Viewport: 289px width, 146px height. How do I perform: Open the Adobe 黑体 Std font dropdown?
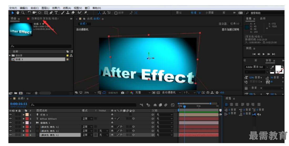pos(257,67)
